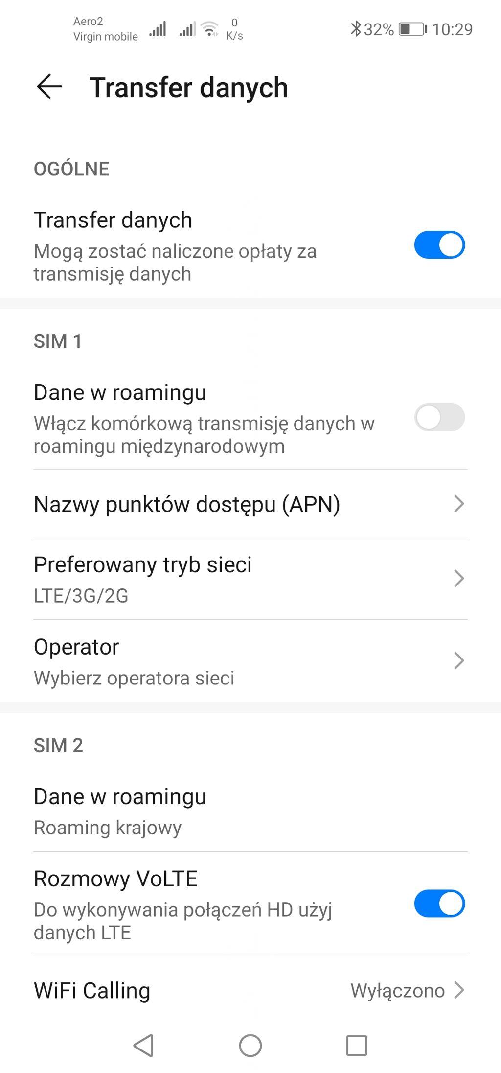Viewport: 501px width, 1073px height.
Task: Tap the Wi-Fi signal icon
Action: point(210,29)
